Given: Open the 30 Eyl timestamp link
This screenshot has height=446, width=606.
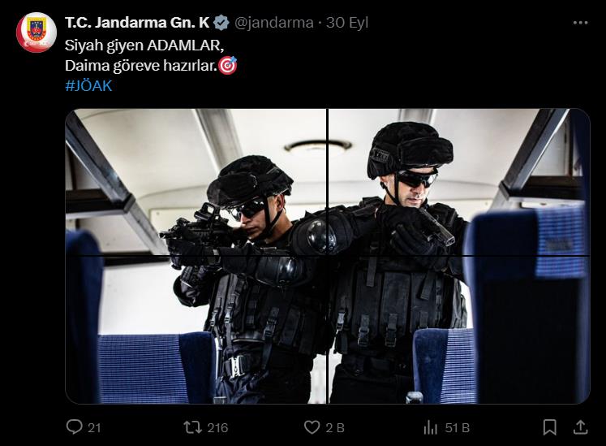Looking at the screenshot, I should (346, 23).
